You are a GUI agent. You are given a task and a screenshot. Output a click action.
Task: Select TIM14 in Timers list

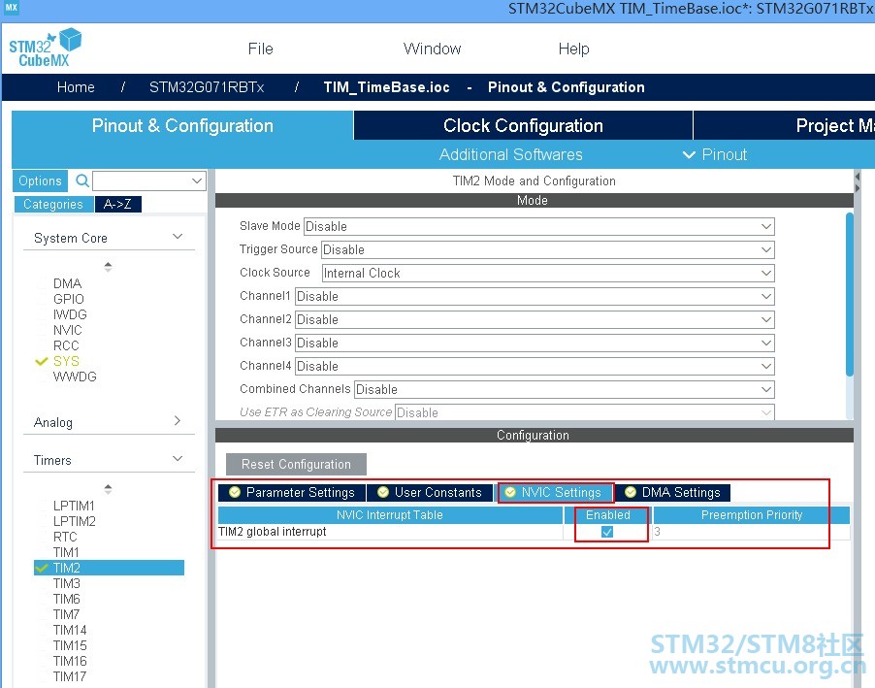tap(70, 630)
